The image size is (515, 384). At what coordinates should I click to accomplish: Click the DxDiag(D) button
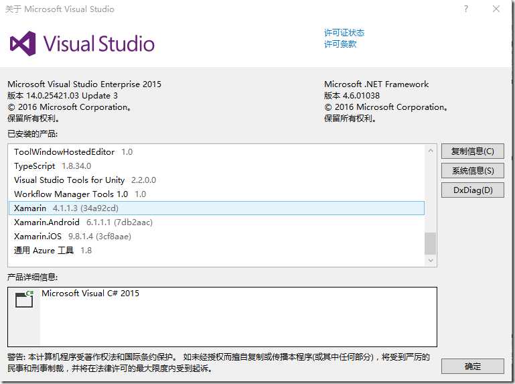tap(472, 190)
